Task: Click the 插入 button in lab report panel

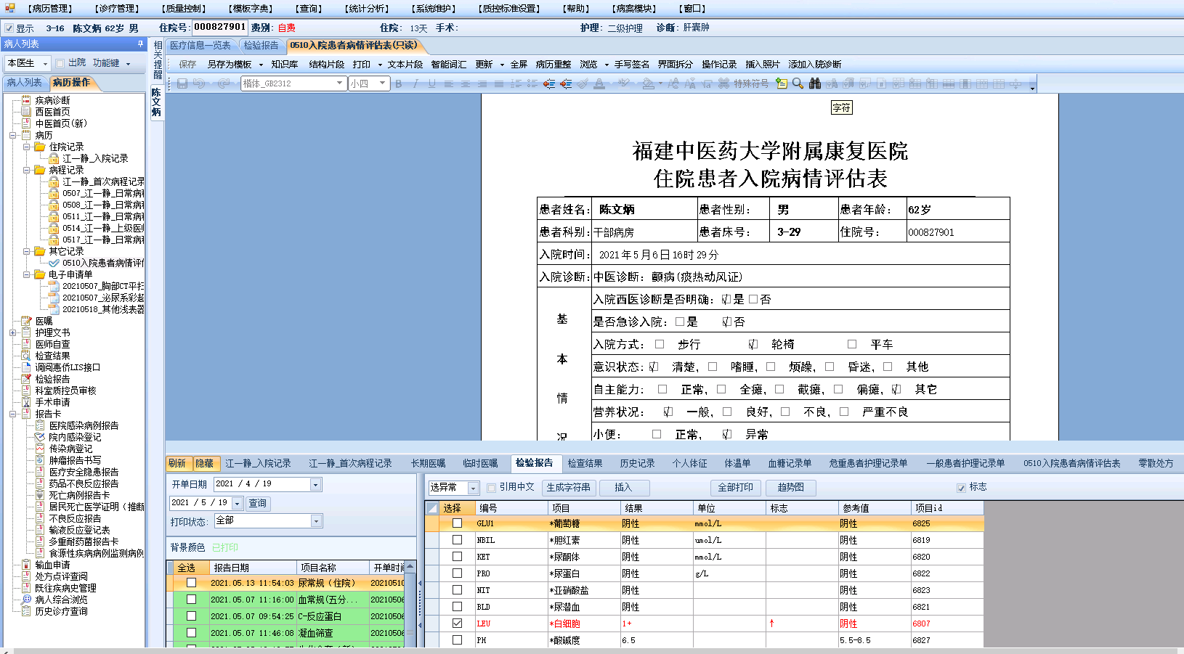Action: pos(623,488)
